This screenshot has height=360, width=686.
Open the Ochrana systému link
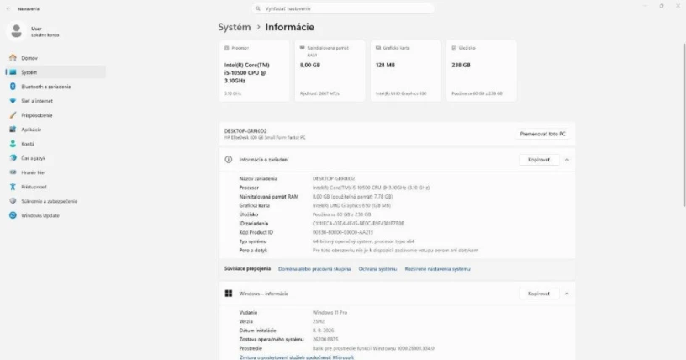click(377, 269)
